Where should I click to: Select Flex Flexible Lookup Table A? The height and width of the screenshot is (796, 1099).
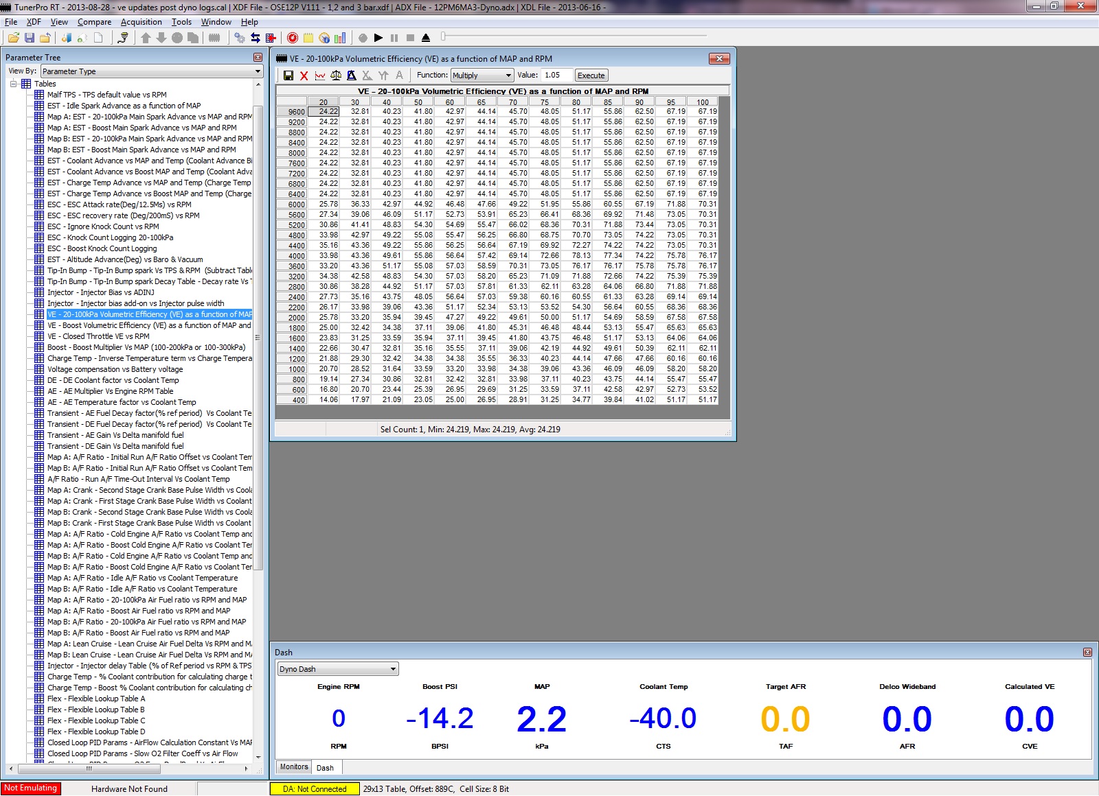[x=96, y=699]
